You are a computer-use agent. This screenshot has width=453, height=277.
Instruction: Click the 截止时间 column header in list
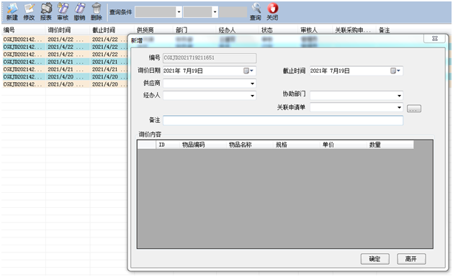click(x=112, y=30)
